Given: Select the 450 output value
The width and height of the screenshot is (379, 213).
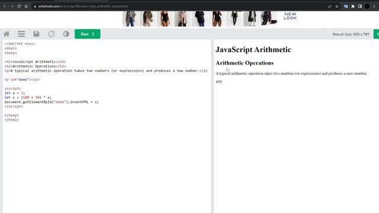Looking at the screenshot, I should [x=219, y=82].
